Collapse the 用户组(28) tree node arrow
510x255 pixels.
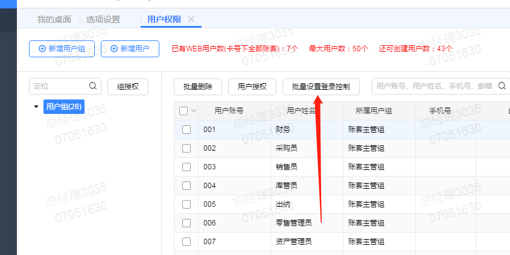pos(36,107)
